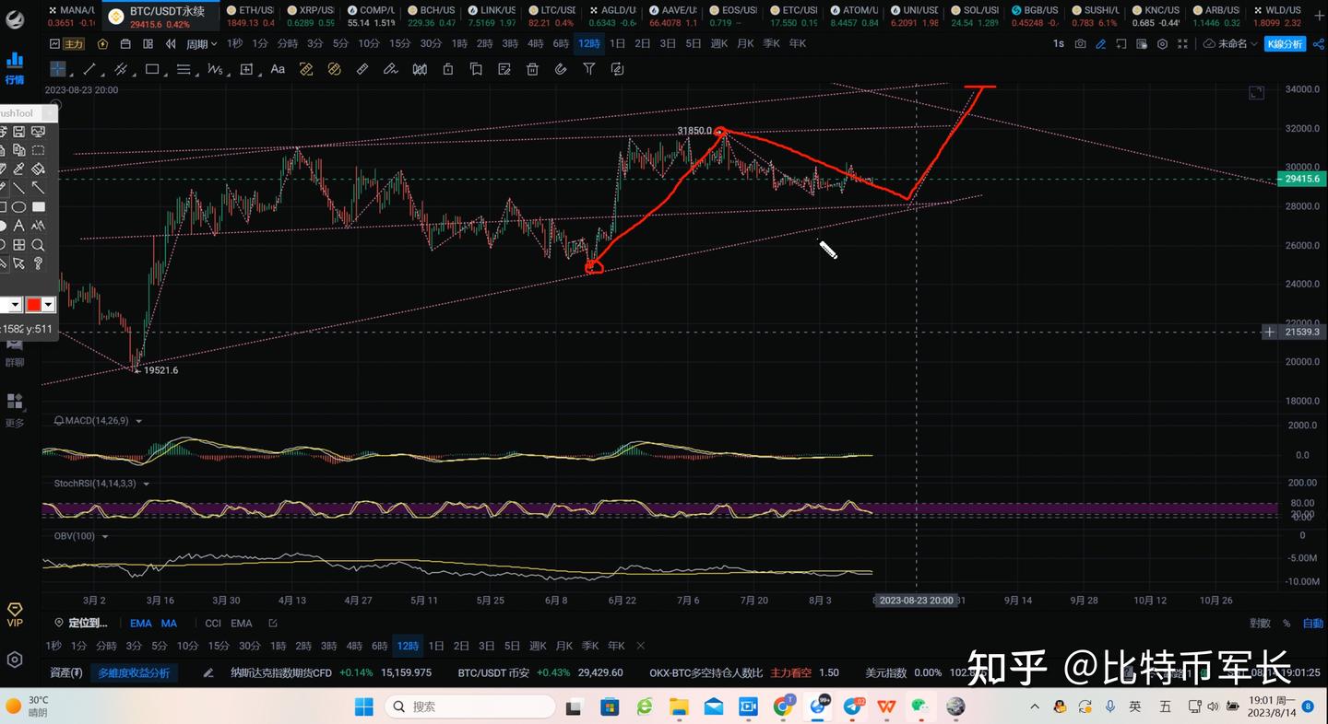Toggle the MA overlay indicator
Image resolution: width=1328 pixels, height=724 pixels.
point(169,624)
